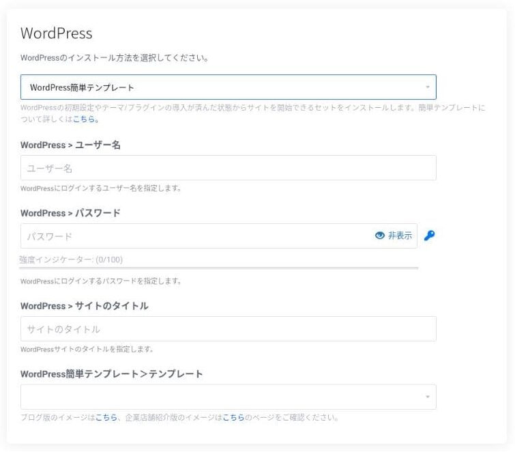Click the 強度インジケーター (0/100) text
515x452 pixels.
point(71,259)
